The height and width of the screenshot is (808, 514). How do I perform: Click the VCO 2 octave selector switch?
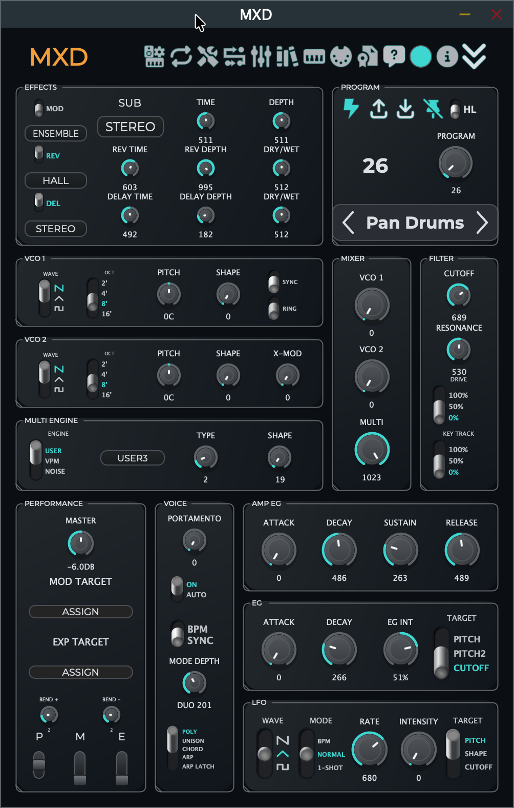click(x=93, y=379)
